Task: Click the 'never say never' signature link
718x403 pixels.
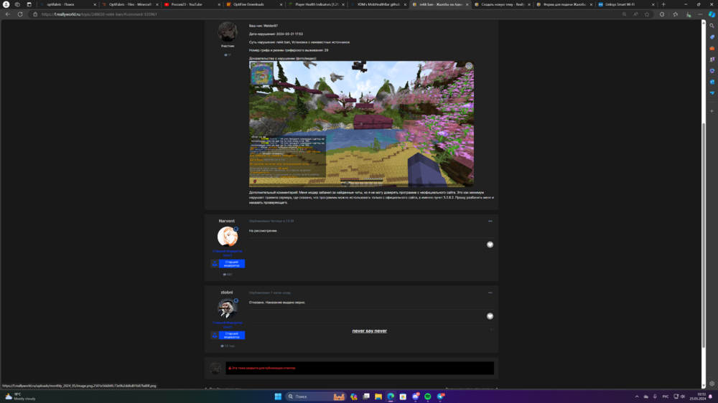Action: coord(370,331)
